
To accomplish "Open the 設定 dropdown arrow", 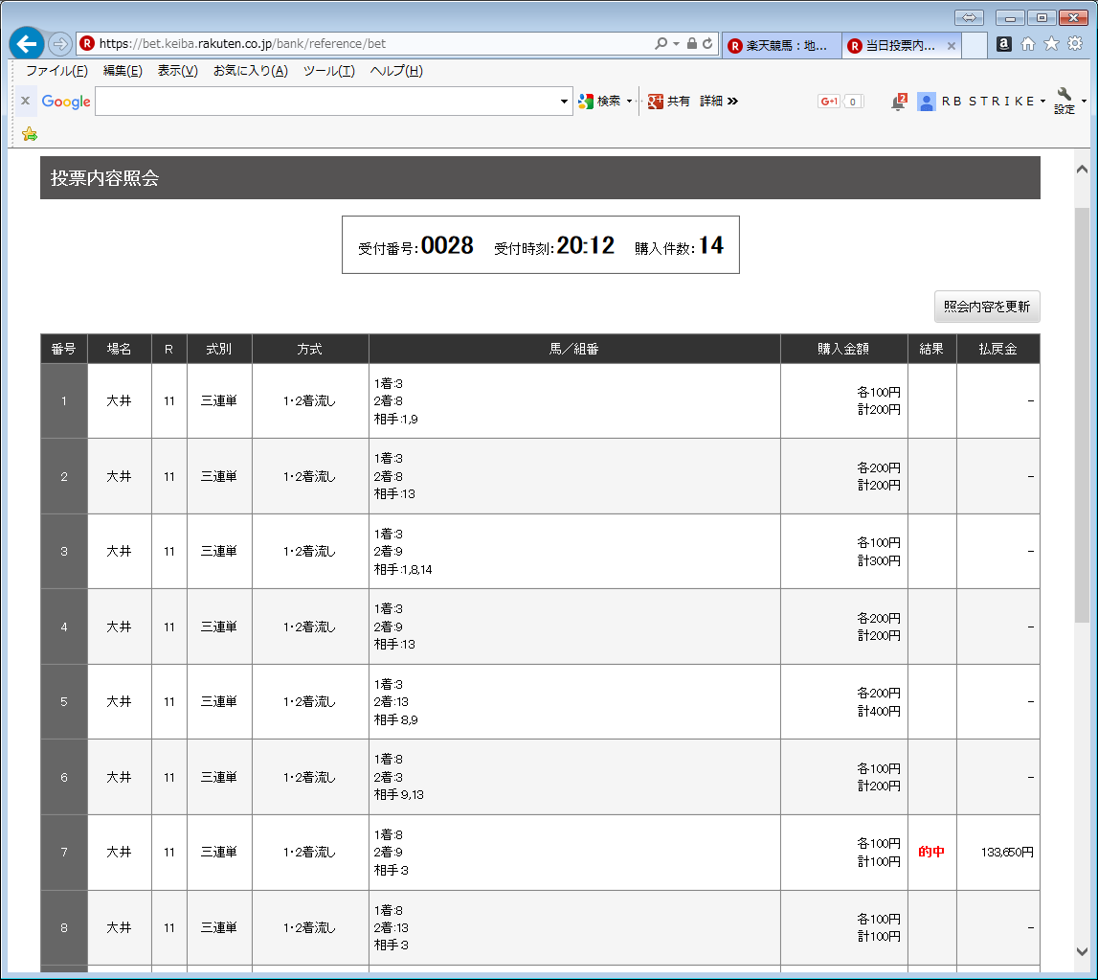I will click(x=1084, y=102).
